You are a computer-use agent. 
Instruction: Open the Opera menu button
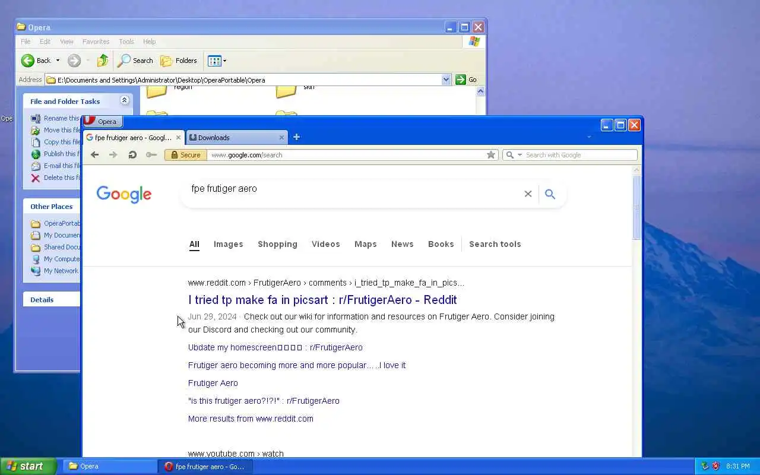[x=103, y=121]
